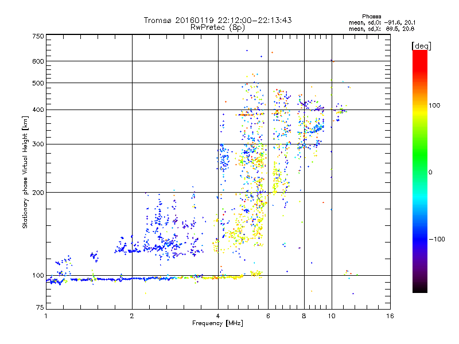The height and width of the screenshot is (344, 459).
Task: Click the 'mean, sd,O: -91.6, 20.1' line
Action: (x=382, y=22)
